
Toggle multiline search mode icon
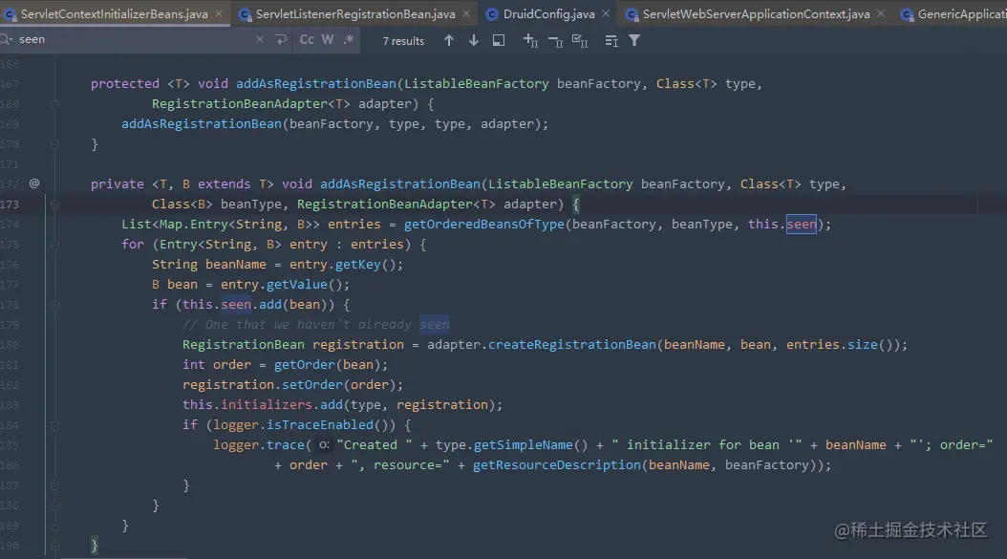click(x=611, y=41)
